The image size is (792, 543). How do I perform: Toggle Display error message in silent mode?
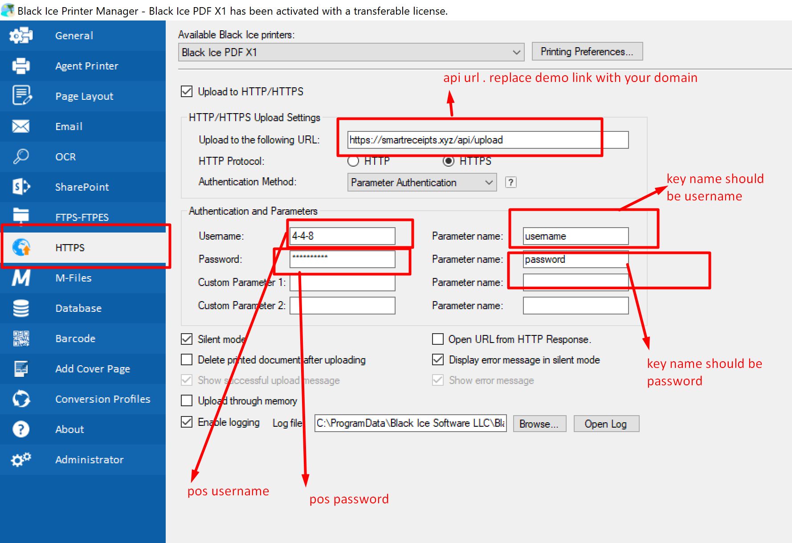pos(438,359)
